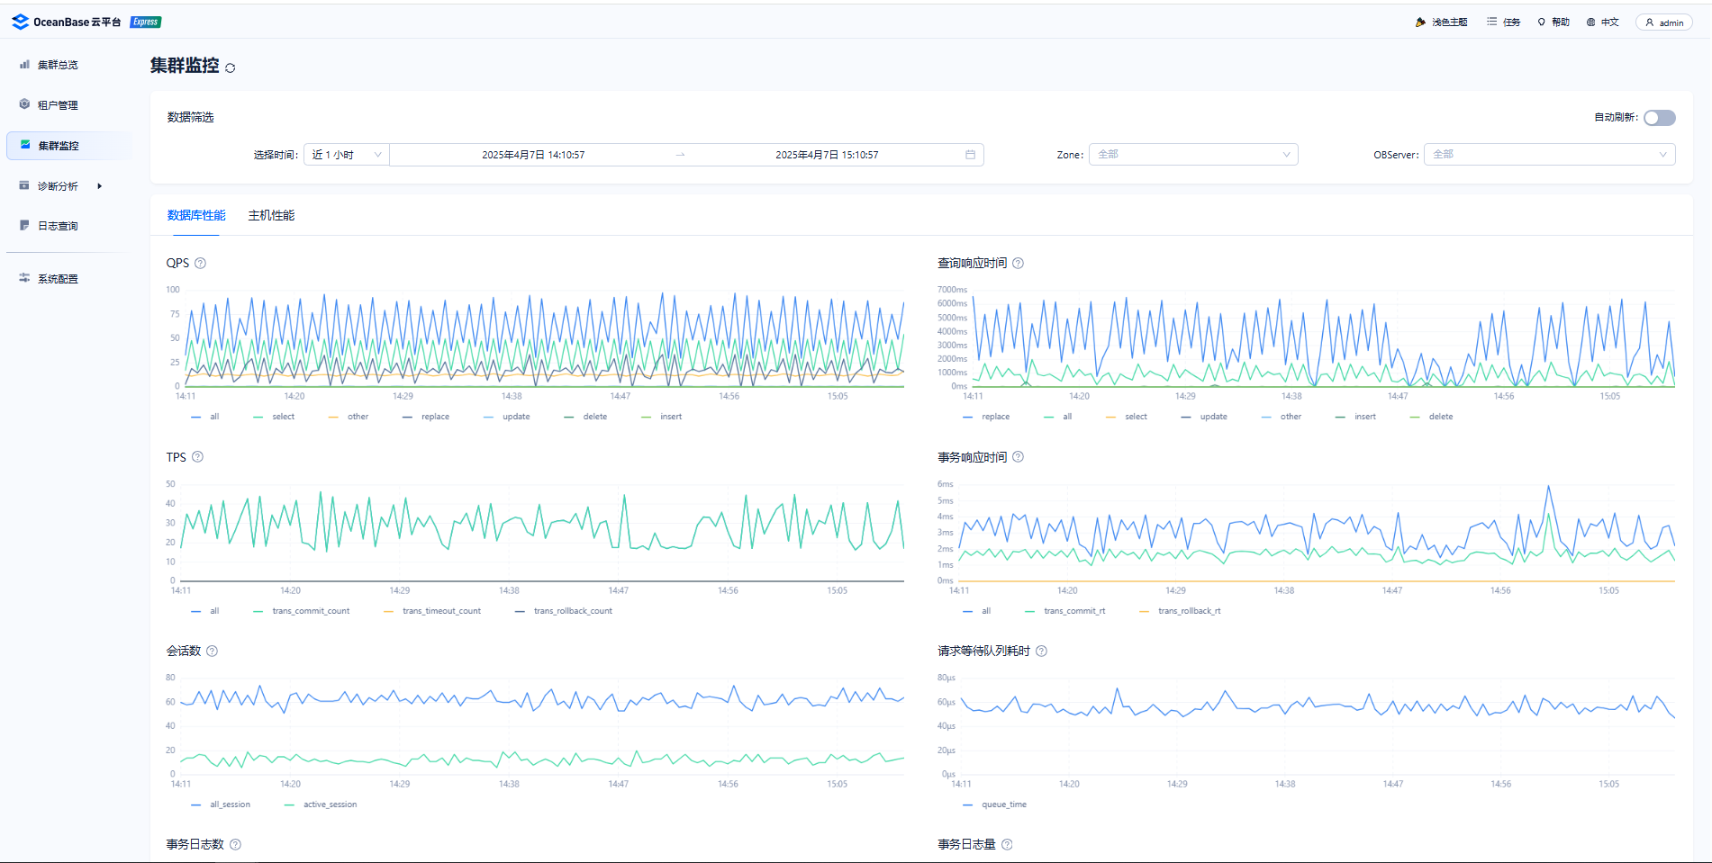Click the help icon next to QPS

(201, 264)
